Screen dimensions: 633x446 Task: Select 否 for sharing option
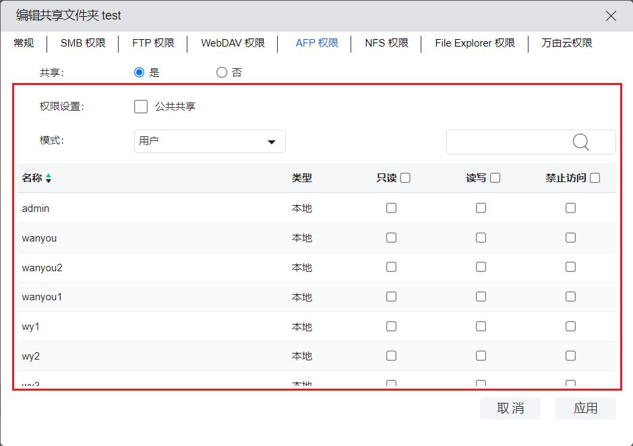[222, 72]
